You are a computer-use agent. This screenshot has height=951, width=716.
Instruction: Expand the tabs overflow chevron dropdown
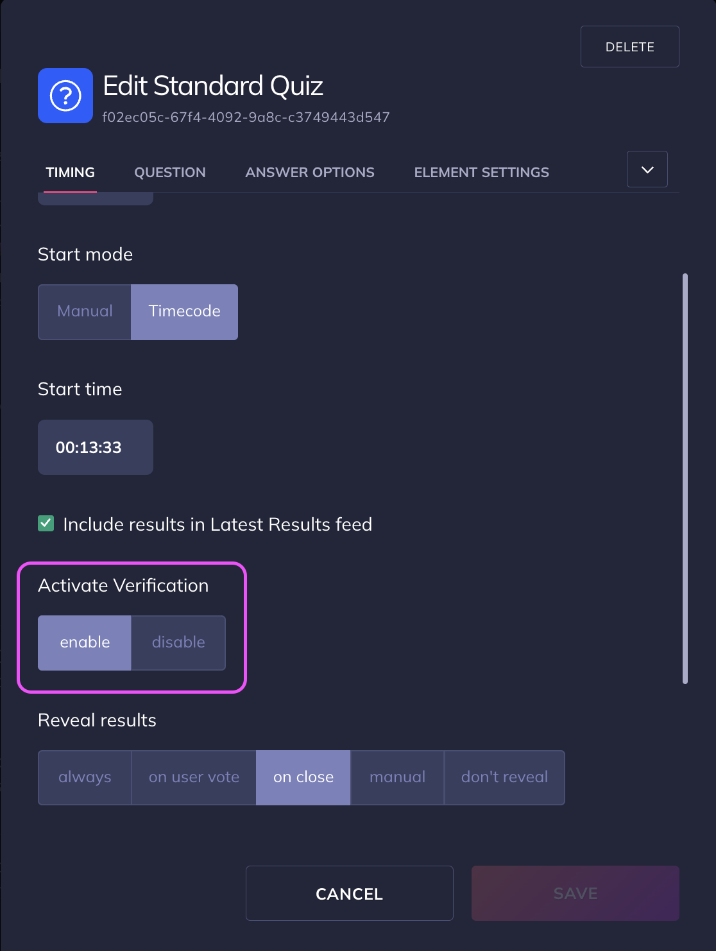point(647,169)
